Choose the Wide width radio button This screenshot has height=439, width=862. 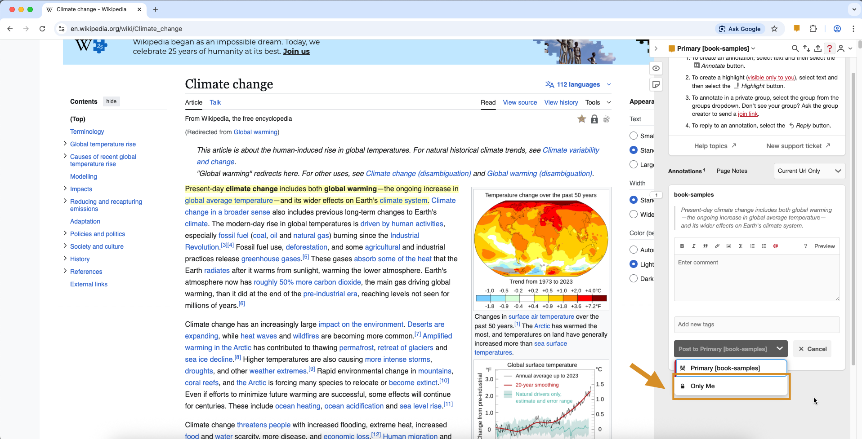[x=634, y=215]
